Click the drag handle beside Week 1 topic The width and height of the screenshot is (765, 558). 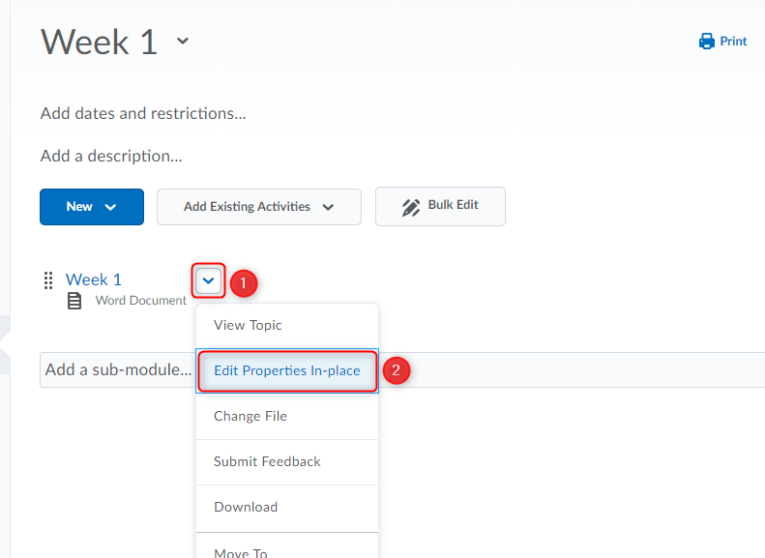(x=48, y=280)
